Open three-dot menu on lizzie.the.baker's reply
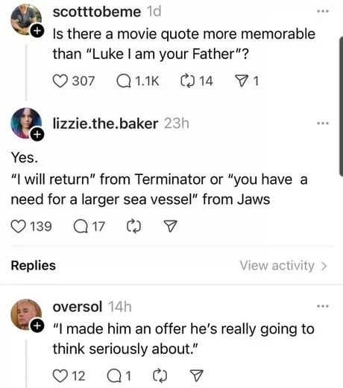The height and width of the screenshot is (388, 343). click(x=323, y=123)
